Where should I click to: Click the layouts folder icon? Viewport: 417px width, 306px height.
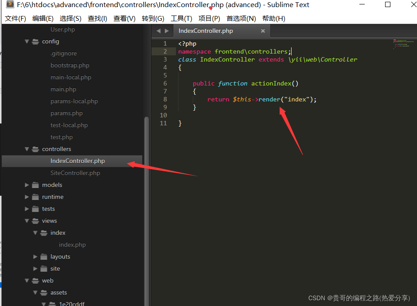[x=44, y=257]
